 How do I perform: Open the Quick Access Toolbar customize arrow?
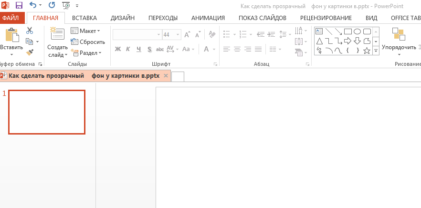tap(77, 5)
